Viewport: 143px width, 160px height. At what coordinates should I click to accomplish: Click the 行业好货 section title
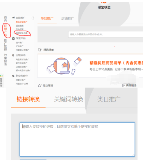coord(48,86)
